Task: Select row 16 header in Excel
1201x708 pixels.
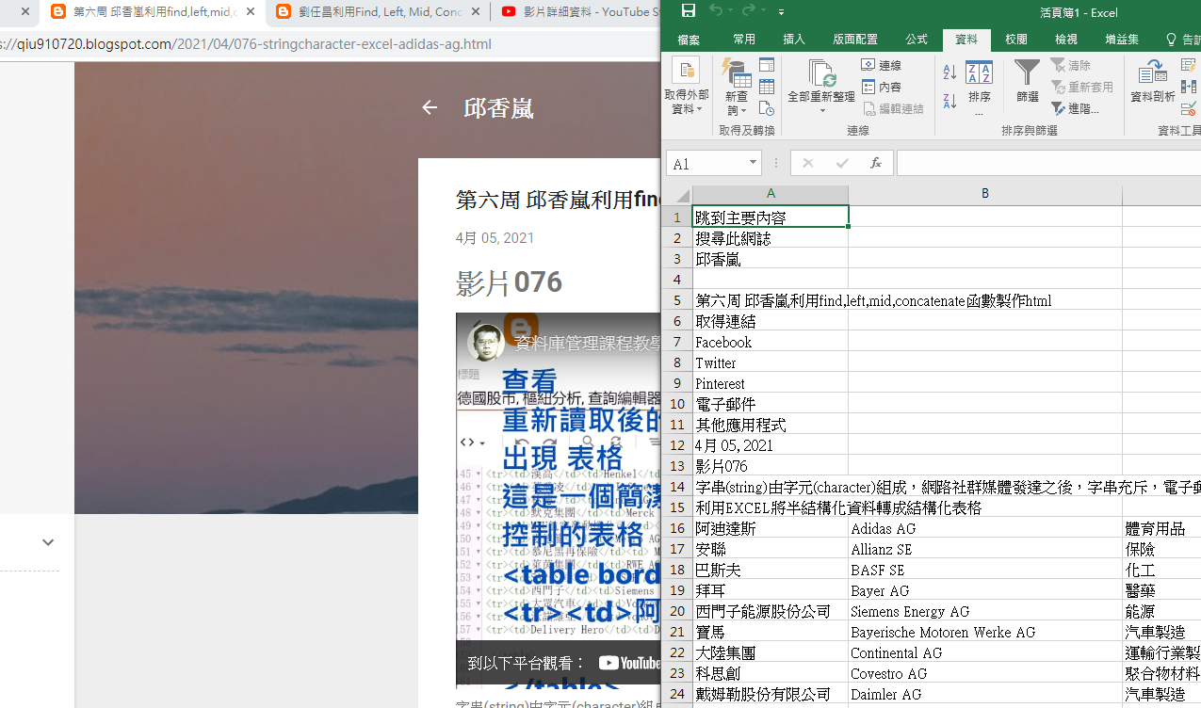Action: click(677, 528)
